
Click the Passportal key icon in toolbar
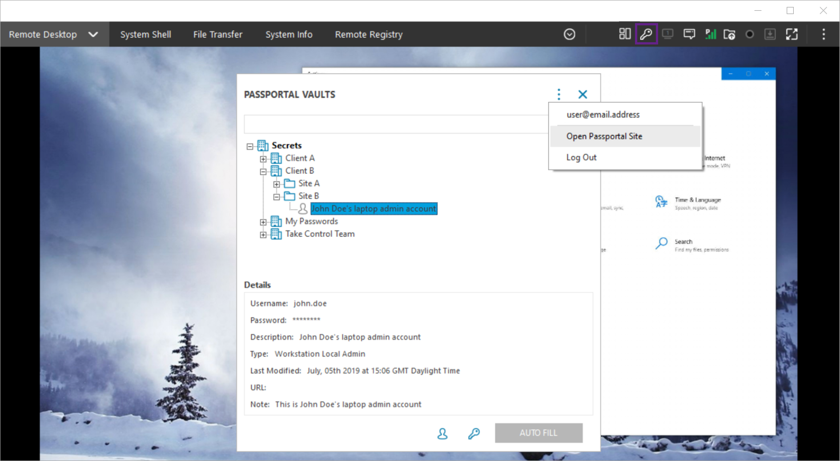(x=646, y=34)
